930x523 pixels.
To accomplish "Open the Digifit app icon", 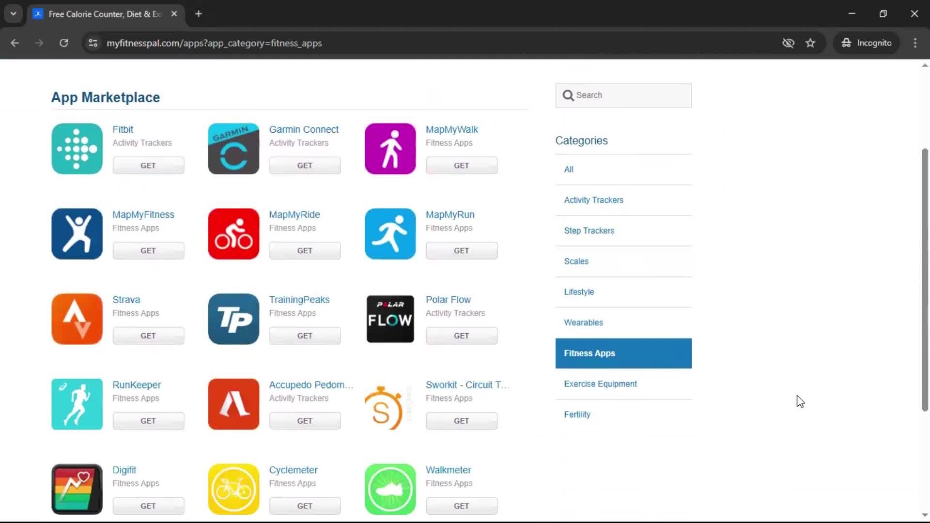I will coord(77,489).
